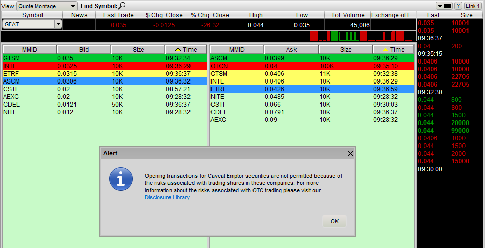Viewport: 485px width, 248px height.
Task: Select the ASCM bid row at 0.0306
Action: [104, 81]
